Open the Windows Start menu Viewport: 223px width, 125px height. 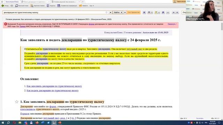click(x=2, y=123)
